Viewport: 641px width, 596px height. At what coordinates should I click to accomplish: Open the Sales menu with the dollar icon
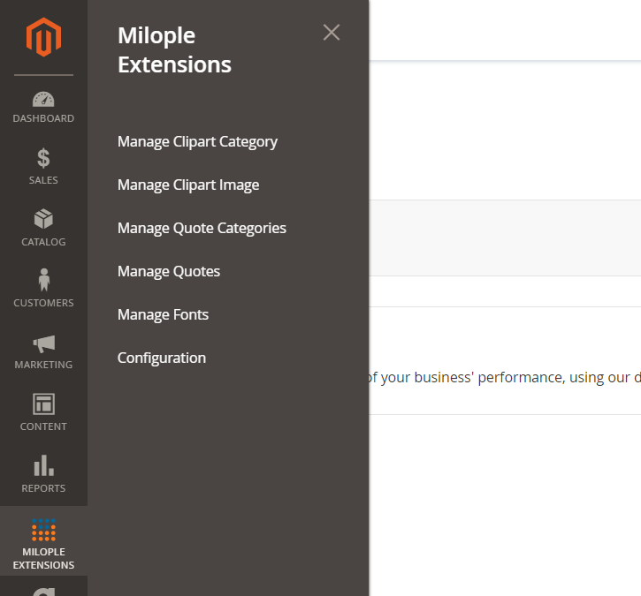coord(43,167)
